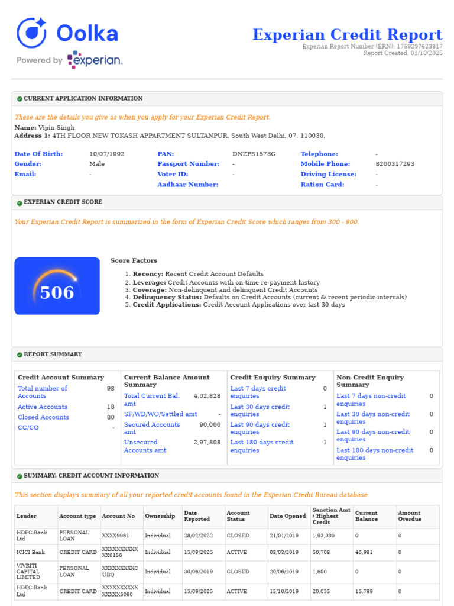Open Unsecured Accounts amt link
Viewport: 454px width, 606px height.
coord(145,446)
